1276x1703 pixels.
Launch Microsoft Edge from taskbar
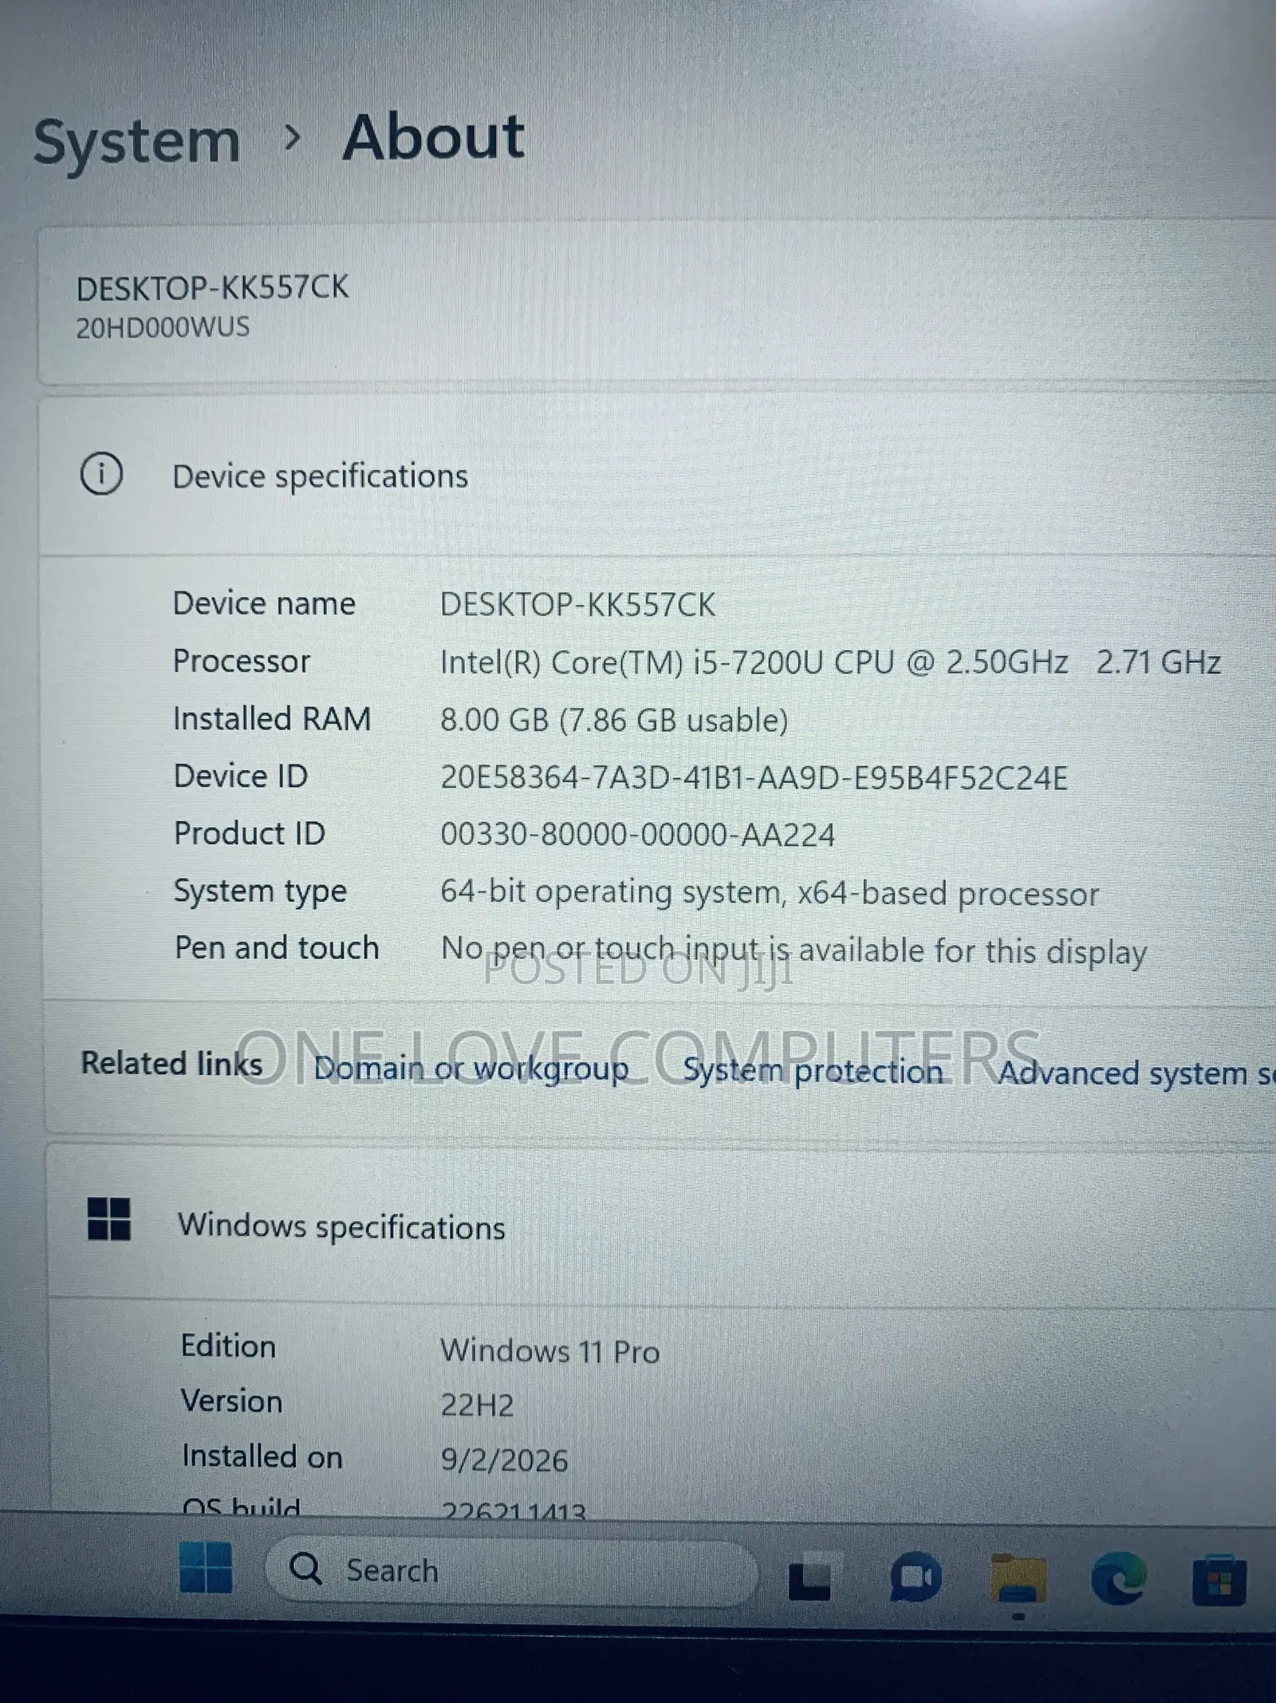1118,1578
